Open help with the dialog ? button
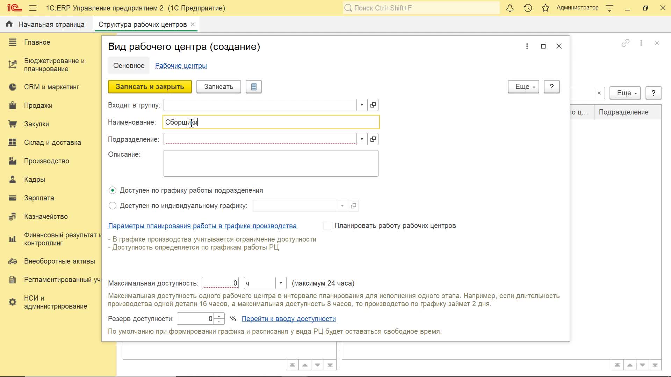 tap(552, 87)
